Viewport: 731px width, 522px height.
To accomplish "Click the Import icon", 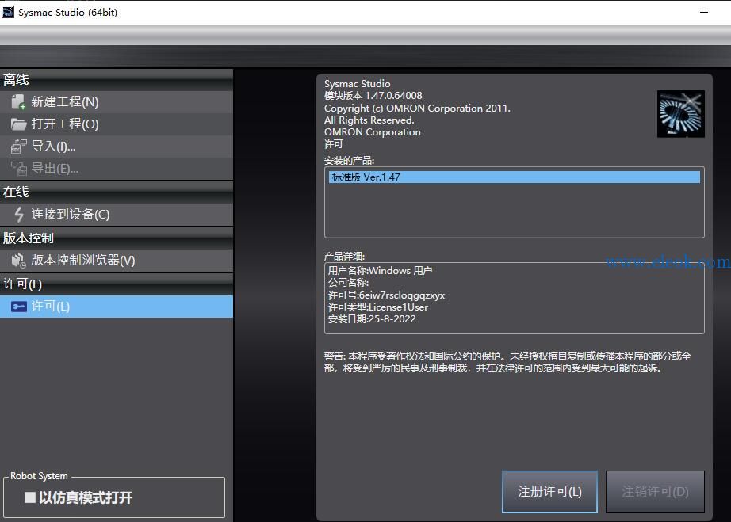I will tap(19, 147).
